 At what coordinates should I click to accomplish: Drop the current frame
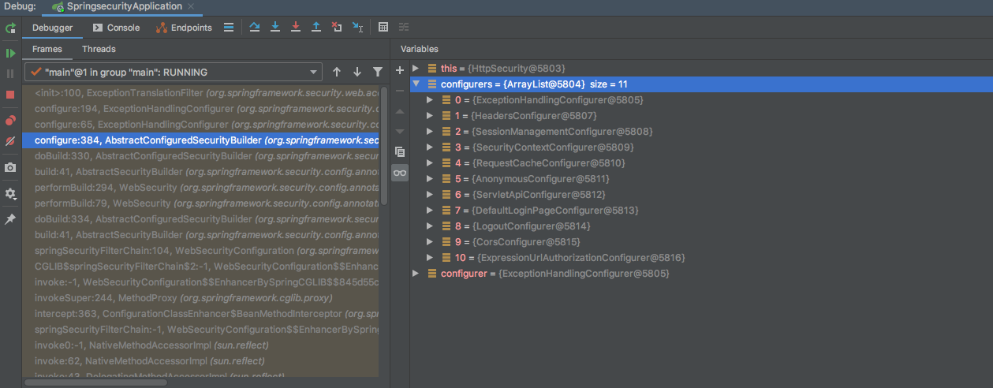(337, 27)
